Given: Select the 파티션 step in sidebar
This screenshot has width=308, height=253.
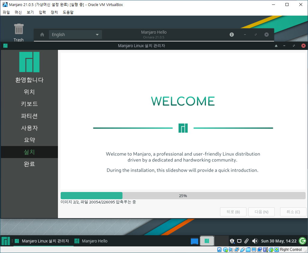Looking at the screenshot, I should coord(29,116).
